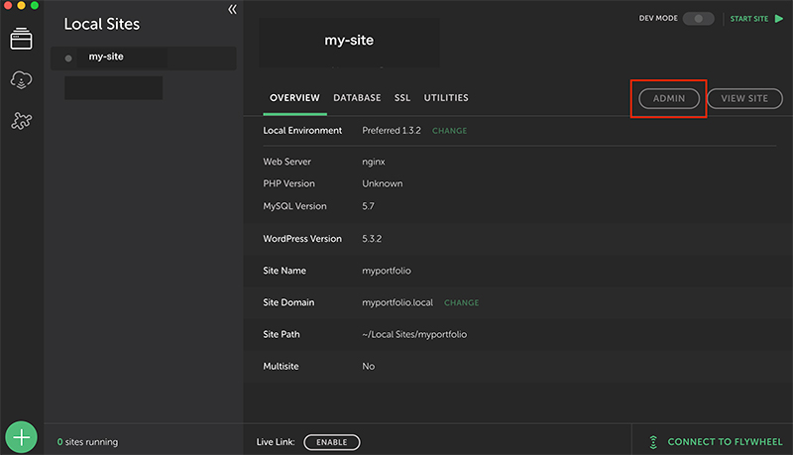Screen dimensions: 793x455
Task: Open the SSL tab
Action: click(x=402, y=98)
